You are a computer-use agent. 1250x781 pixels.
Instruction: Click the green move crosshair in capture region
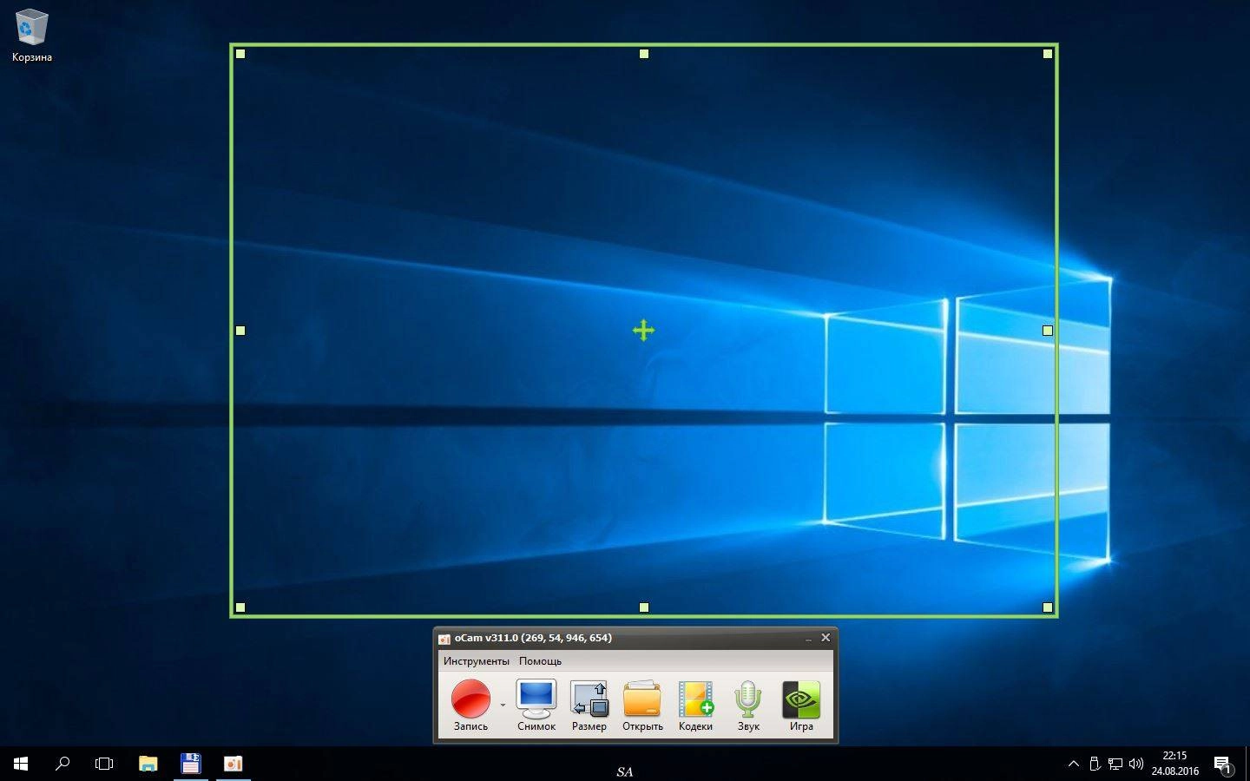[x=643, y=331]
